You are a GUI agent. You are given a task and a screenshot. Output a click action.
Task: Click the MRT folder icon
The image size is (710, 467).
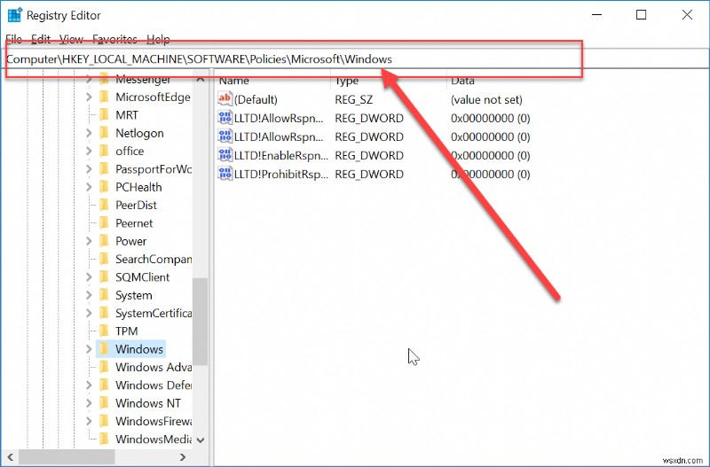click(104, 115)
